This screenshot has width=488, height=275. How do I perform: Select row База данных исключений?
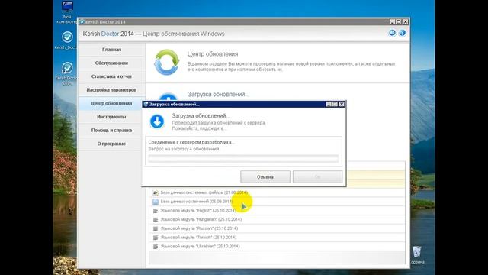278,202
